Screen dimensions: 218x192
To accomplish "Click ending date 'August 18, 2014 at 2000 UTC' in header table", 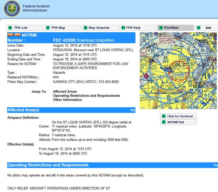I will pyautogui.click(x=75, y=59).
